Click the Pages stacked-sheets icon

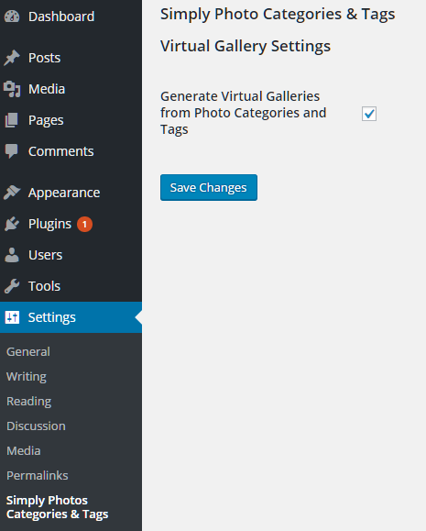(x=12, y=120)
